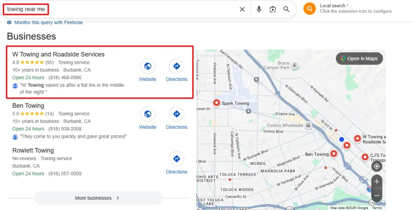Select the Ben Towing map pin
Screen dimensions: 413x210
[334, 154]
